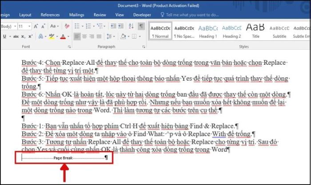This screenshot has width=311, height=185.
Task: Expand bullet library dropdown arrow
Action: [x=82, y=26]
